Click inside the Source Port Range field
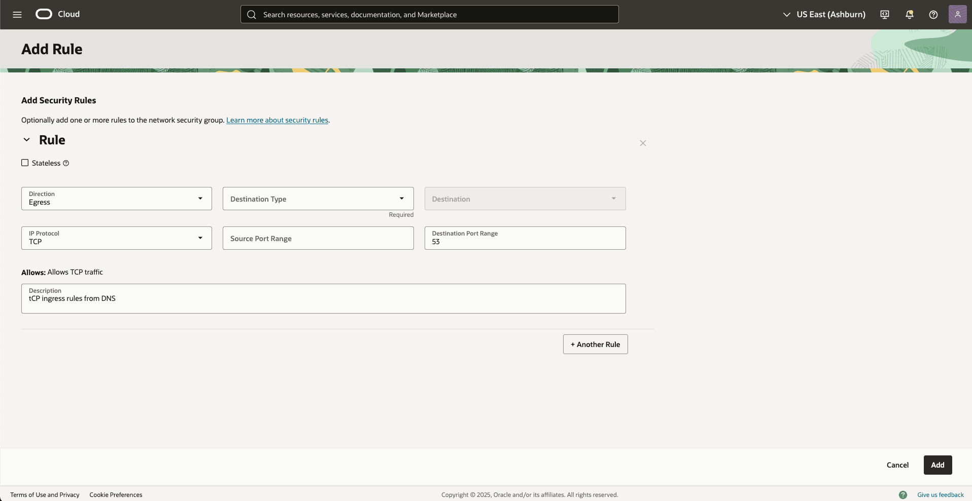This screenshot has width=972, height=501. tap(318, 238)
